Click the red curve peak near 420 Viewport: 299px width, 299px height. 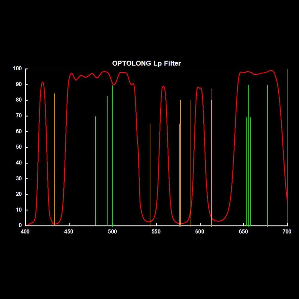42,83
